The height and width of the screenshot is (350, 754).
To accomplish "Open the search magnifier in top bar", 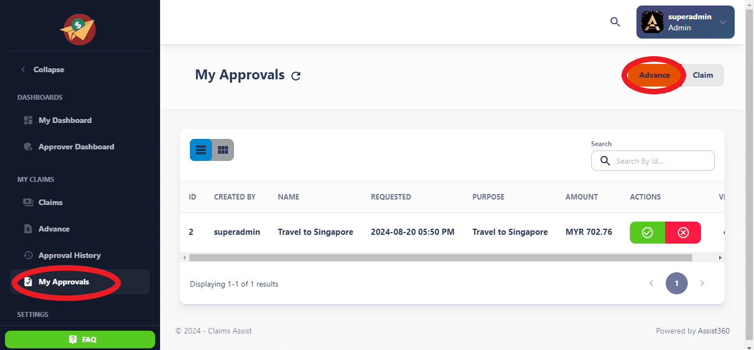I will click(x=615, y=22).
